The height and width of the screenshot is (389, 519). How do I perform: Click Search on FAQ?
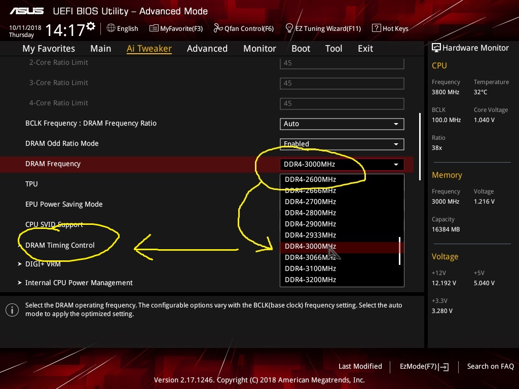pos(491,366)
